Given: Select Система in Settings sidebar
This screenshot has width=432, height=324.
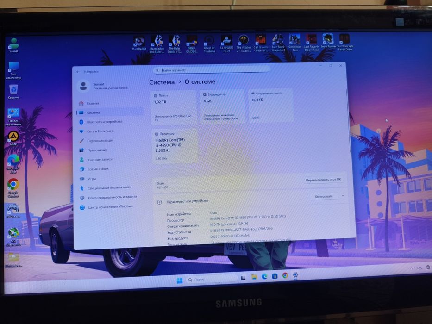Looking at the screenshot, I should [x=110, y=112].
